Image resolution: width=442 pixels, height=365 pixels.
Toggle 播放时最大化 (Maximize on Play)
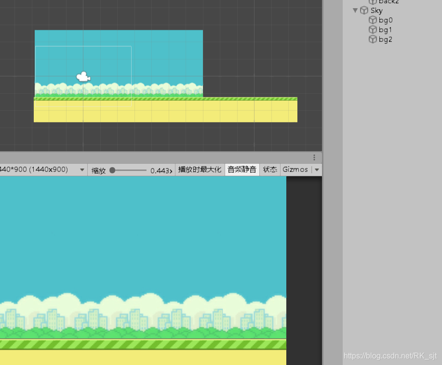click(x=200, y=169)
